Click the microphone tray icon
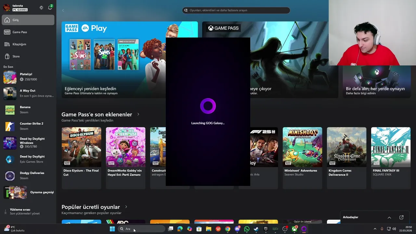 [x=382, y=229]
